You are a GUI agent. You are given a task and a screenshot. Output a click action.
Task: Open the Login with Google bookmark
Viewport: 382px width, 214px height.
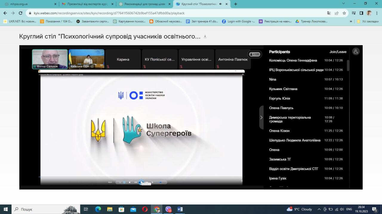(x=238, y=21)
